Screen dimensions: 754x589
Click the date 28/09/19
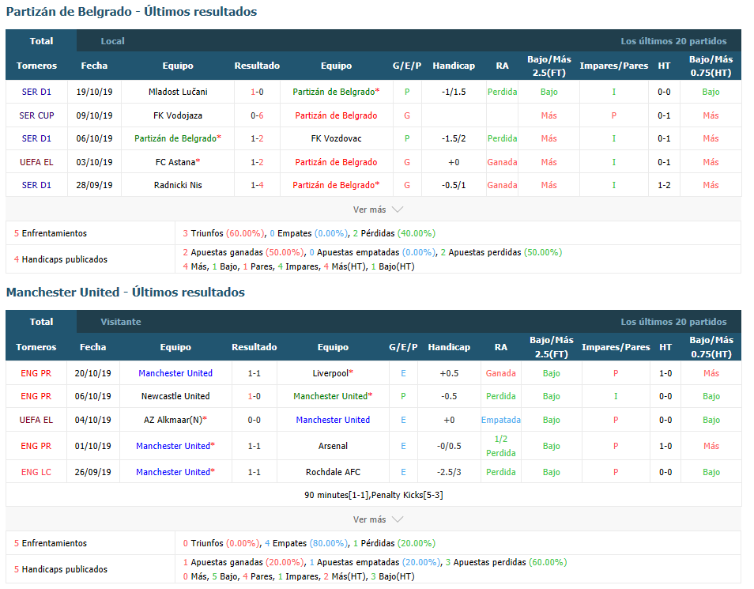point(94,185)
